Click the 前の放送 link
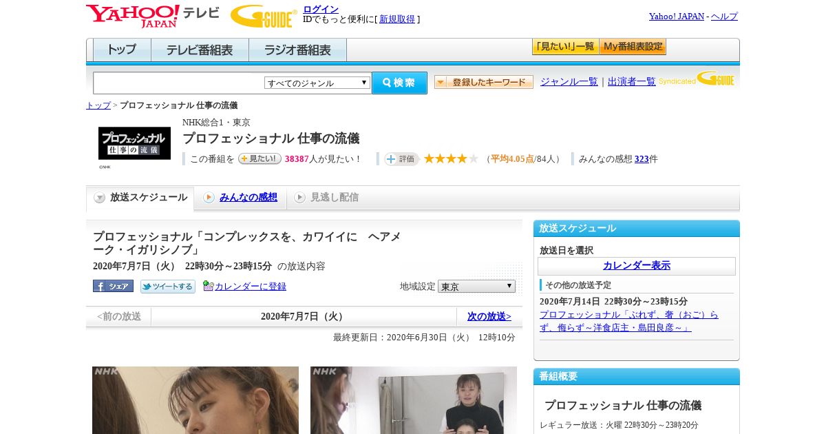The height and width of the screenshot is (434, 826). [x=119, y=317]
